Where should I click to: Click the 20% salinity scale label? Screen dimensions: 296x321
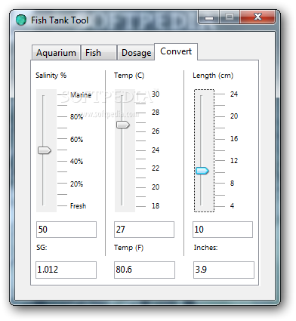point(76,184)
